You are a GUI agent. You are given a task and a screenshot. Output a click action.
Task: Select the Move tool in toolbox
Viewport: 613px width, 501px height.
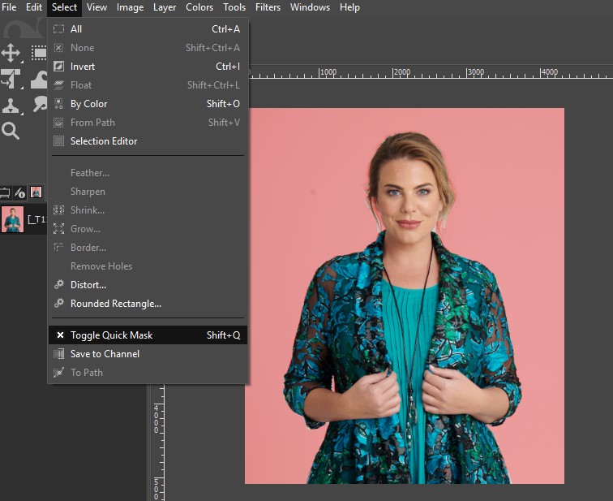tap(11, 54)
